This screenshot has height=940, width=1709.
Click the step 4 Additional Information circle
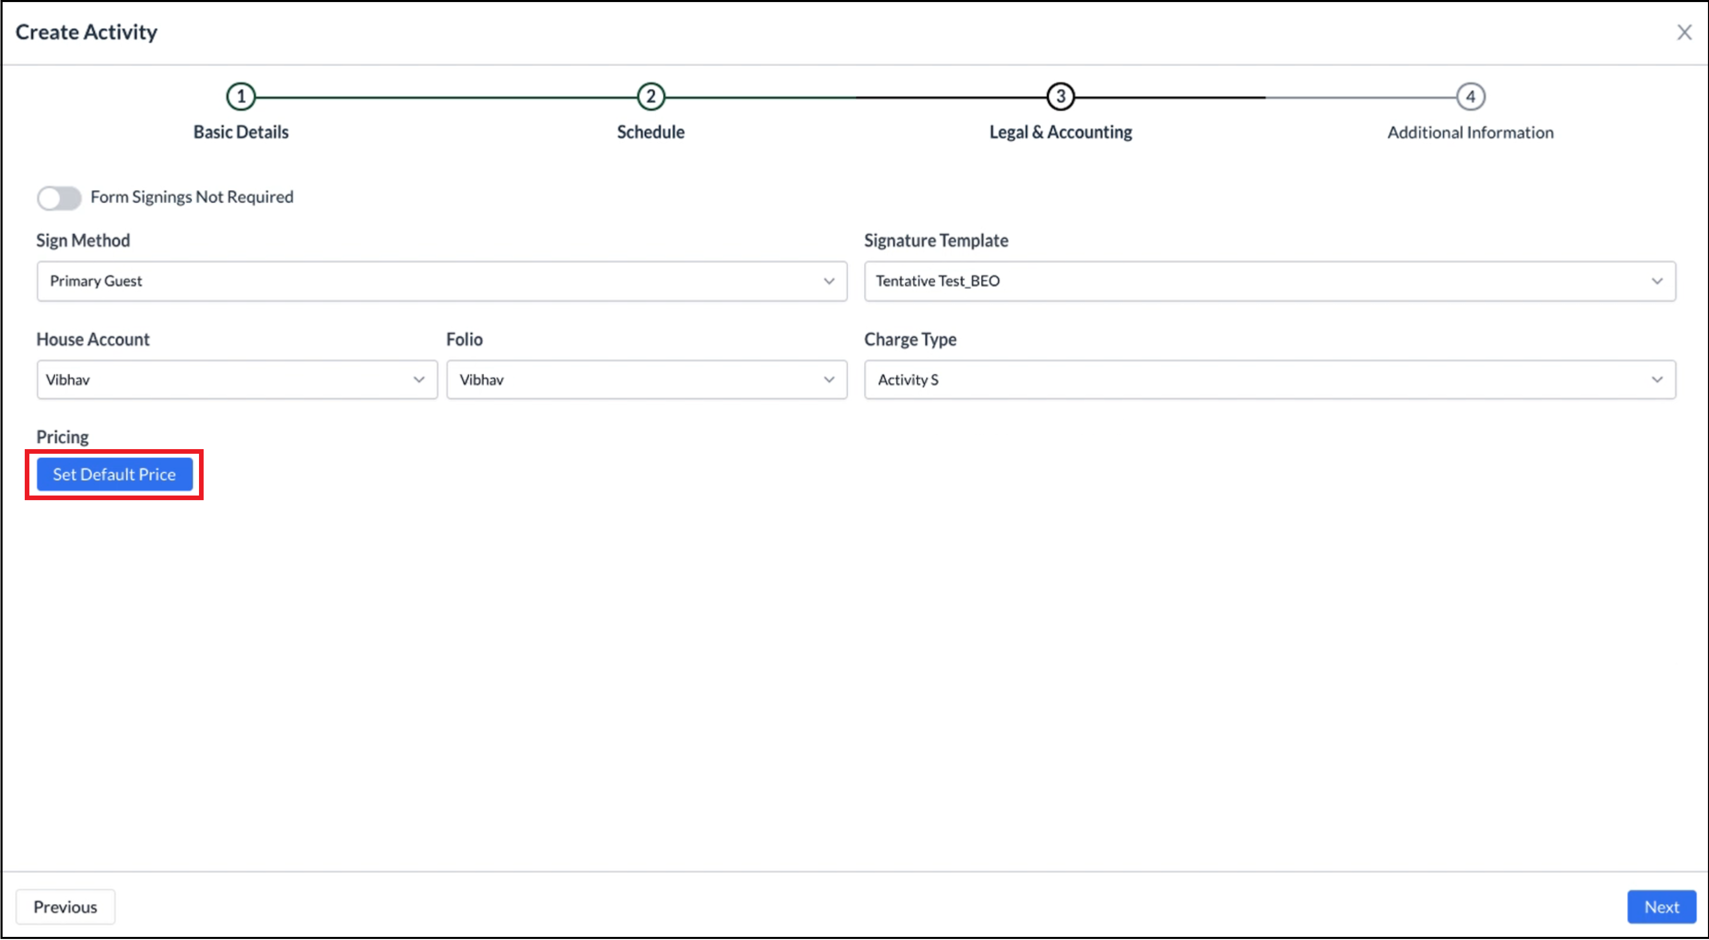point(1469,95)
